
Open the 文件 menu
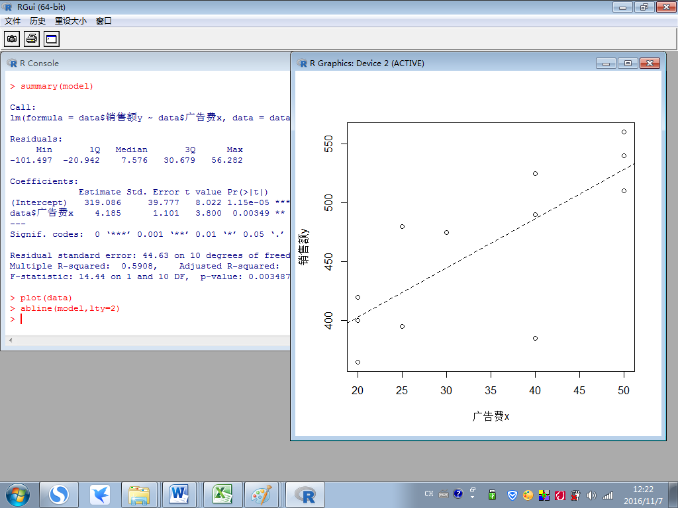pos(13,21)
